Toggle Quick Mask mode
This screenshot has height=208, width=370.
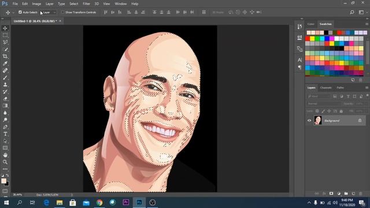coord(5,191)
